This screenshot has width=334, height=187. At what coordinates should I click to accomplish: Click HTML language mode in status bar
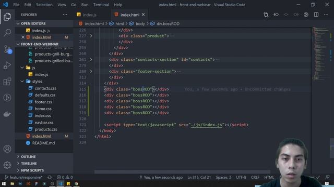click(x=269, y=177)
